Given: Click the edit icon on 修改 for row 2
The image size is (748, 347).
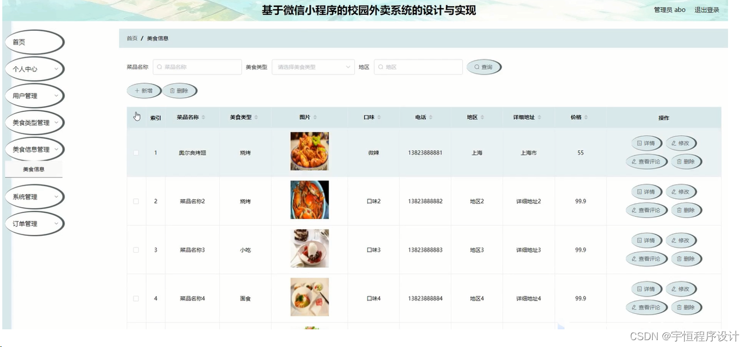Looking at the screenshot, I should point(675,192).
